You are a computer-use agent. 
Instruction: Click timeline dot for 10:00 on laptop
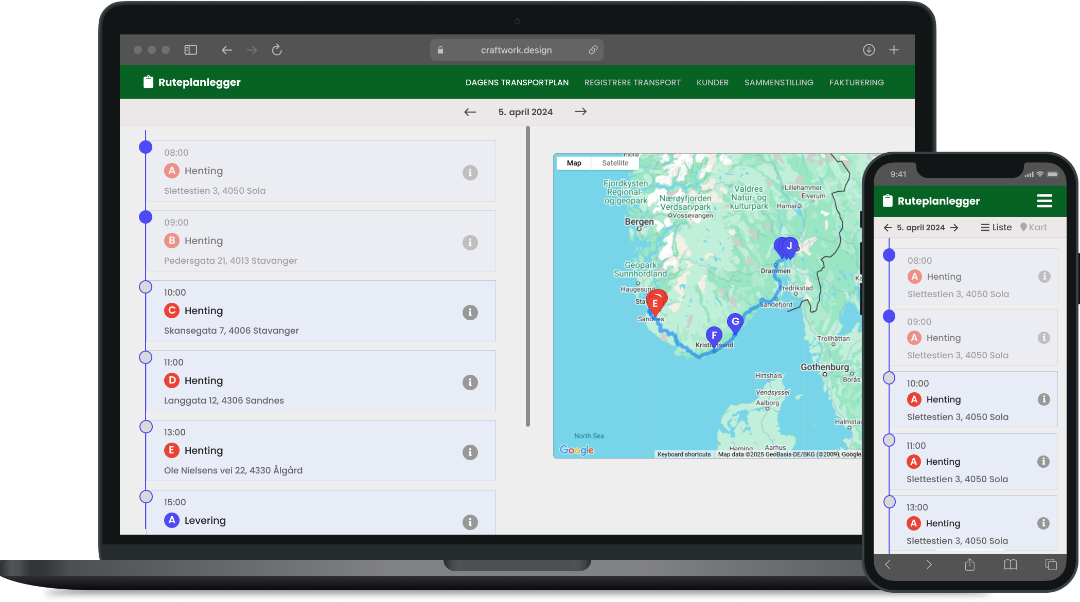point(146,287)
